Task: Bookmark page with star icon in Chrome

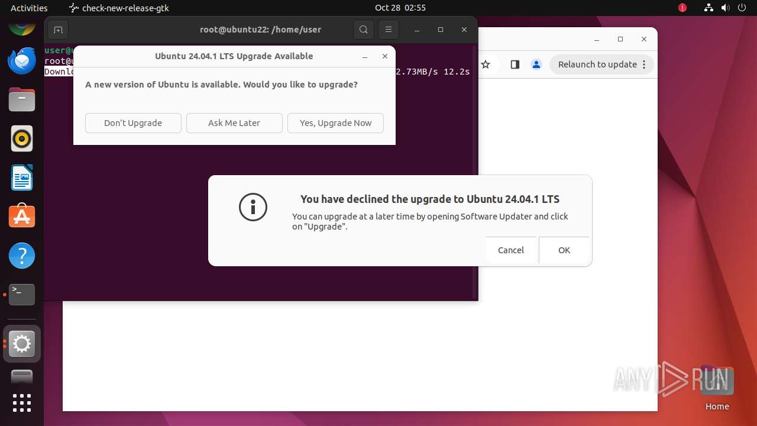Action: pyautogui.click(x=486, y=64)
